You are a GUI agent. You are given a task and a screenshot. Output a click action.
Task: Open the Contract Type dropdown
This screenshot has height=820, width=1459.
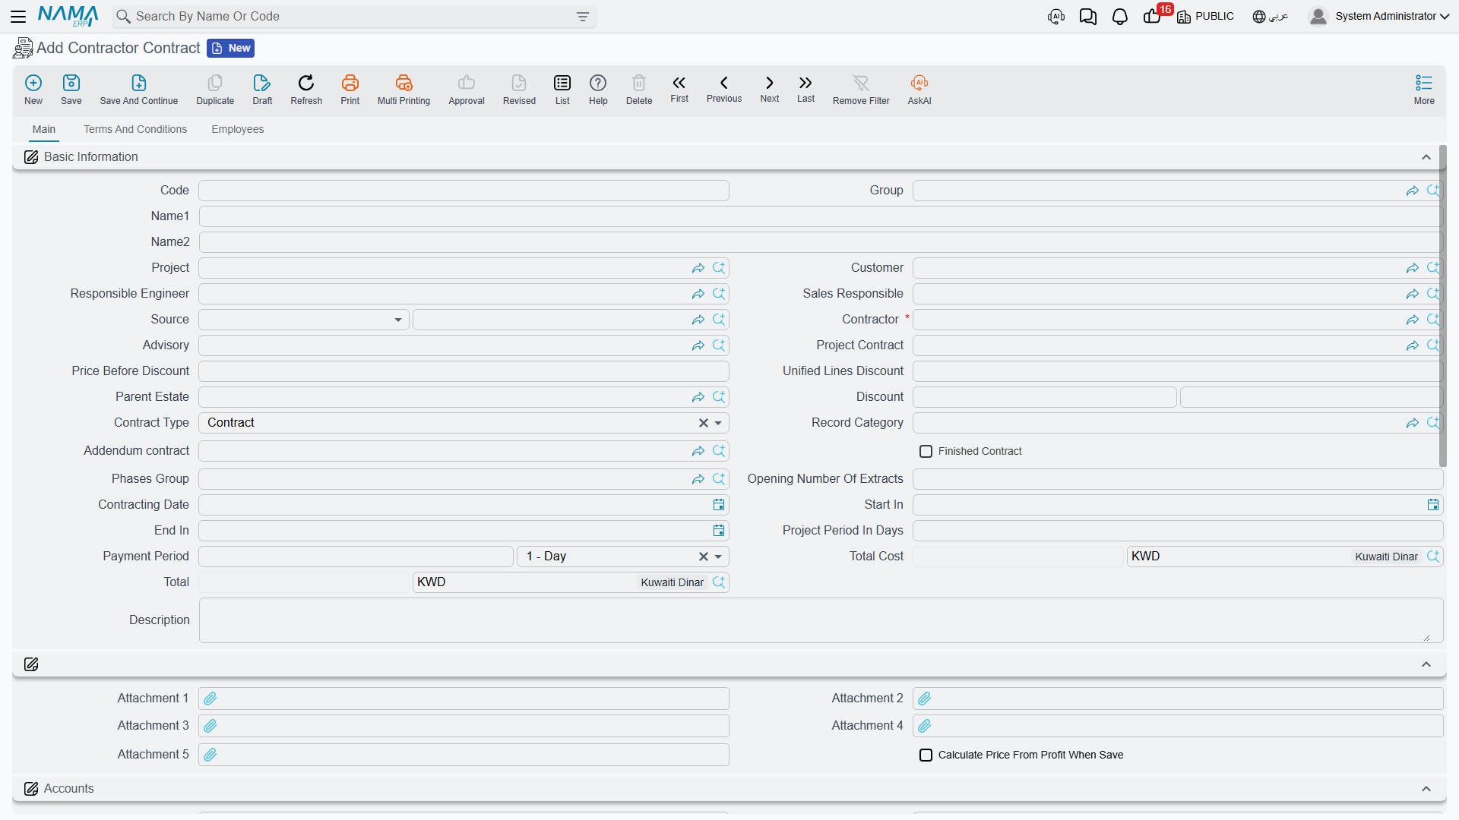(x=718, y=423)
